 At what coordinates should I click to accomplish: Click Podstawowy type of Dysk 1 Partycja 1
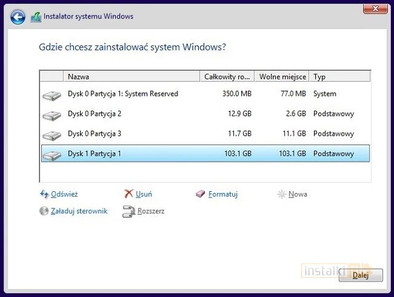tap(334, 153)
